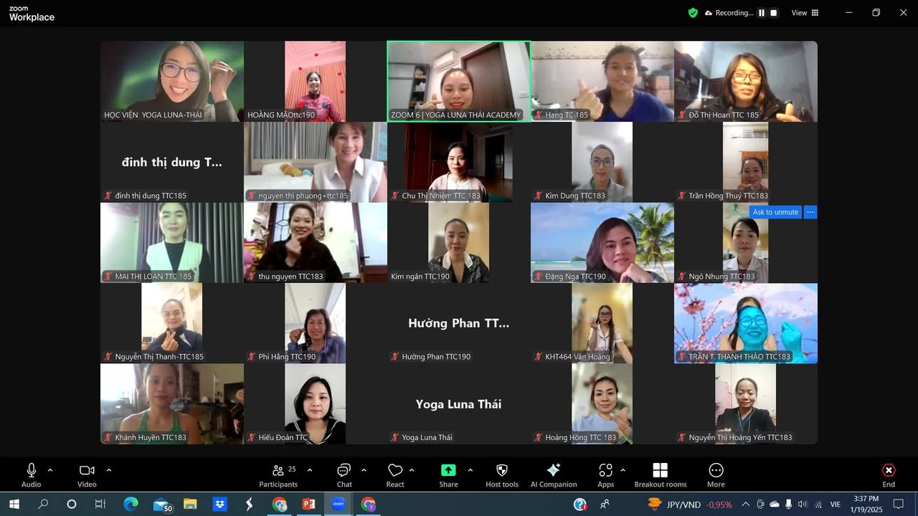918x516 pixels.
Task: Open the React emoji menu
Action: click(x=395, y=475)
